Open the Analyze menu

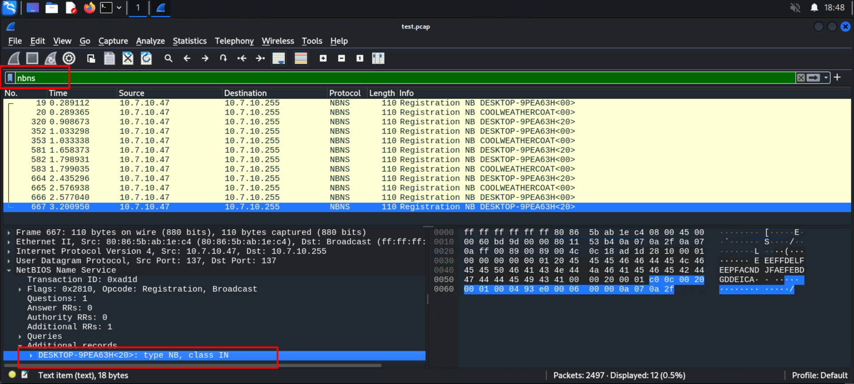[x=150, y=41]
